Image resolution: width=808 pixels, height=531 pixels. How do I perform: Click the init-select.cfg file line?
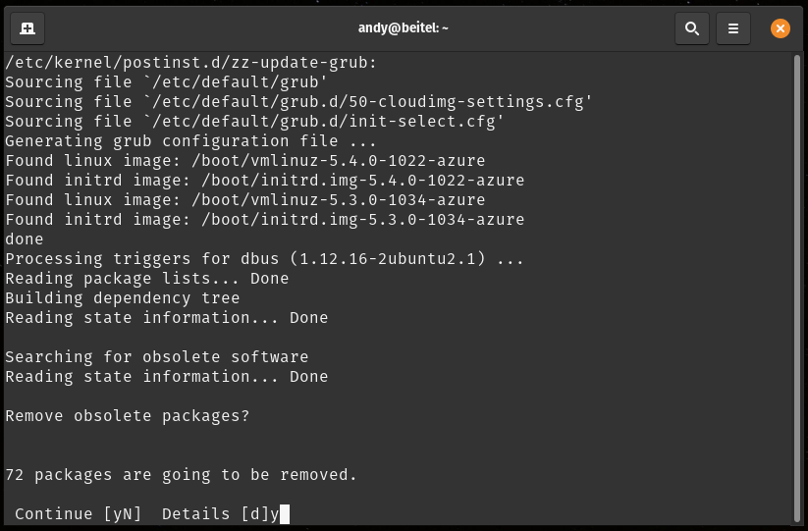click(x=254, y=122)
